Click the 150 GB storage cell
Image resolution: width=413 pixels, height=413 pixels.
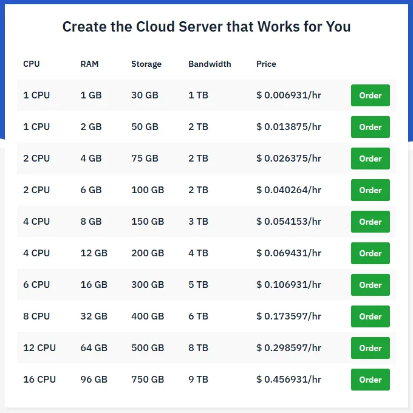148,222
